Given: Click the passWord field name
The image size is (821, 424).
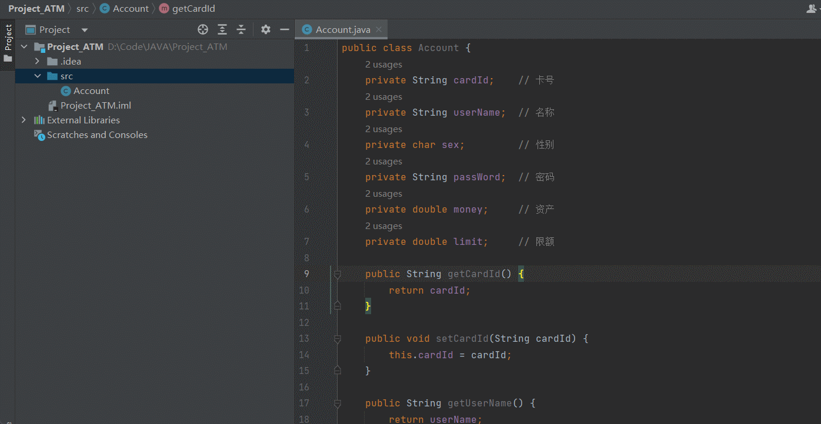Looking at the screenshot, I should [x=476, y=177].
